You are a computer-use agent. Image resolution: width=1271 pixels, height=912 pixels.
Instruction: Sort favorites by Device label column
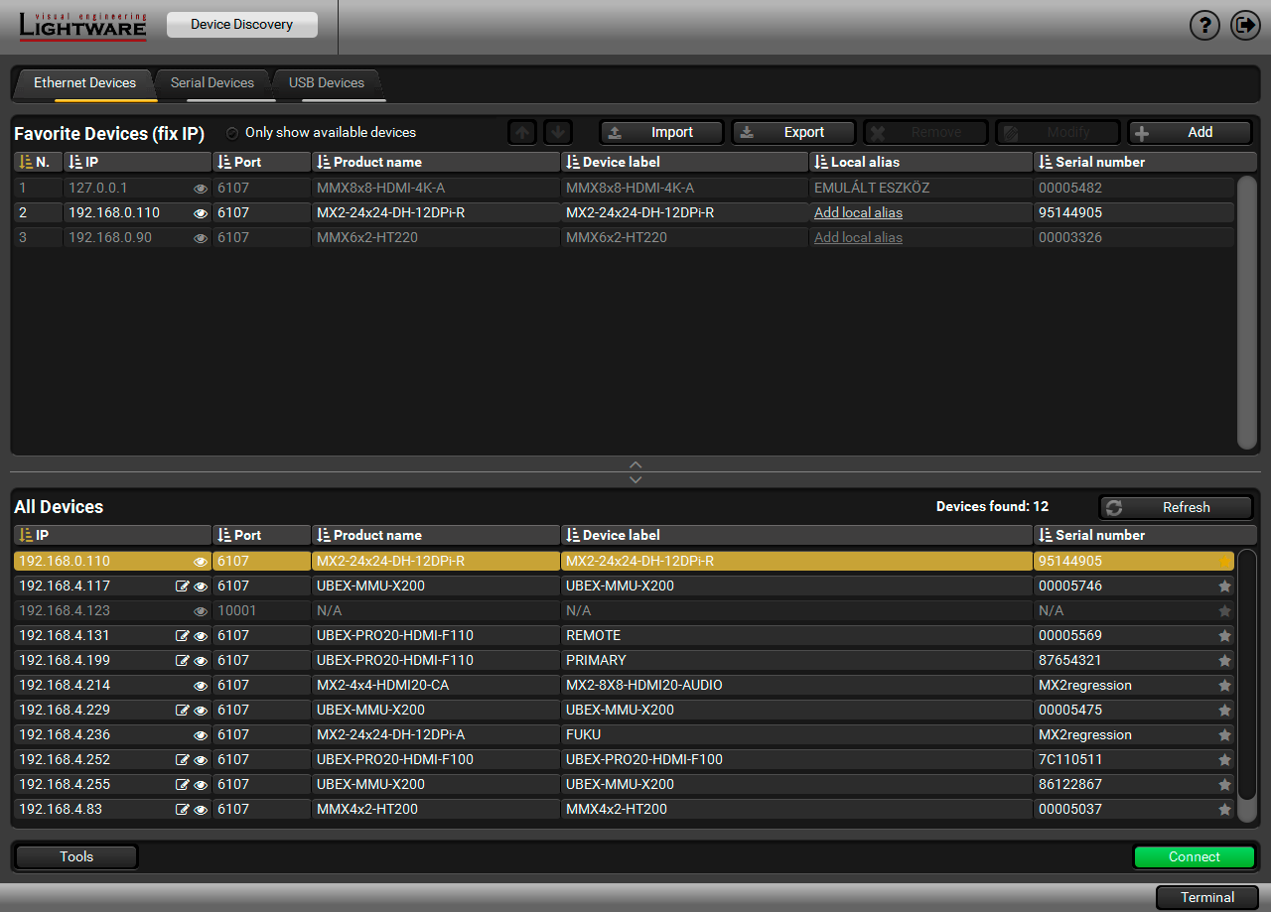point(685,162)
